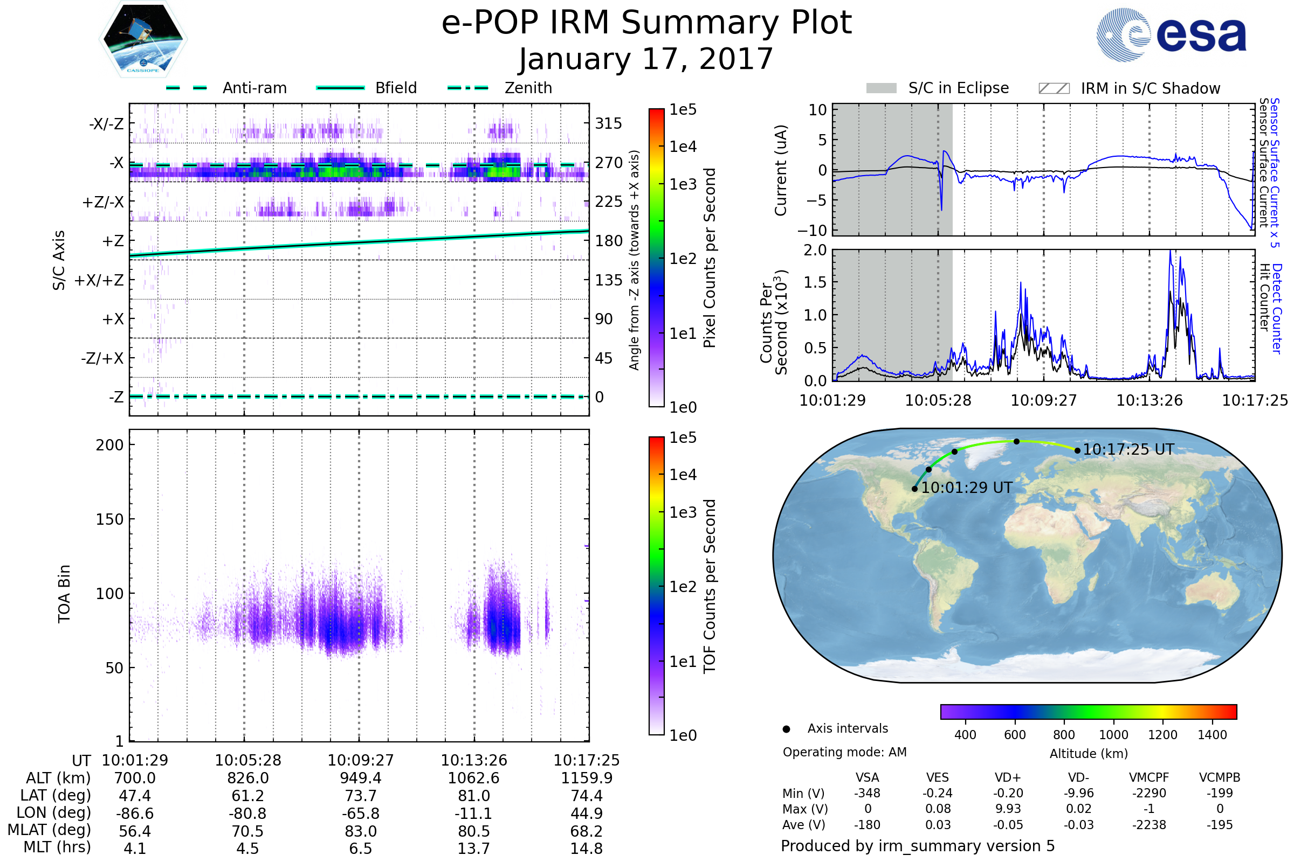
Task: Click the ESA logo
Action: pyautogui.click(x=1172, y=35)
